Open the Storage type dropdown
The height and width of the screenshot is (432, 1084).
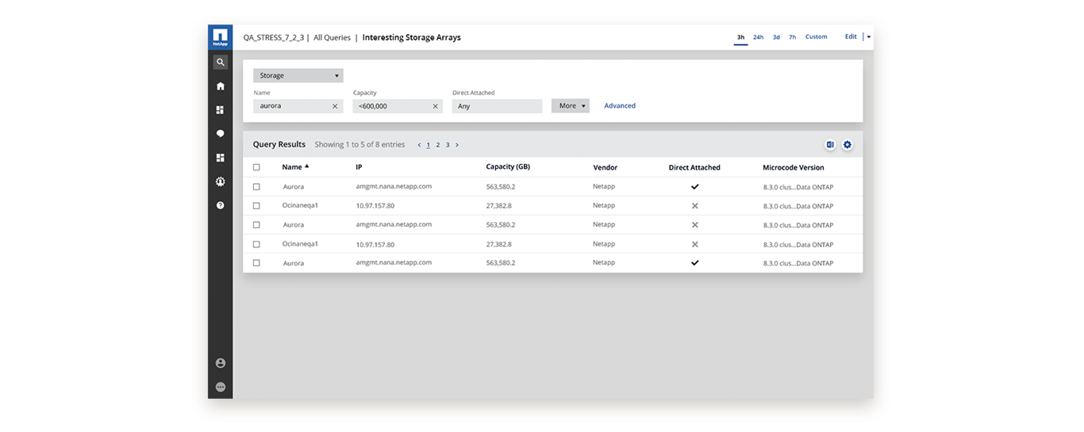pos(298,76)
